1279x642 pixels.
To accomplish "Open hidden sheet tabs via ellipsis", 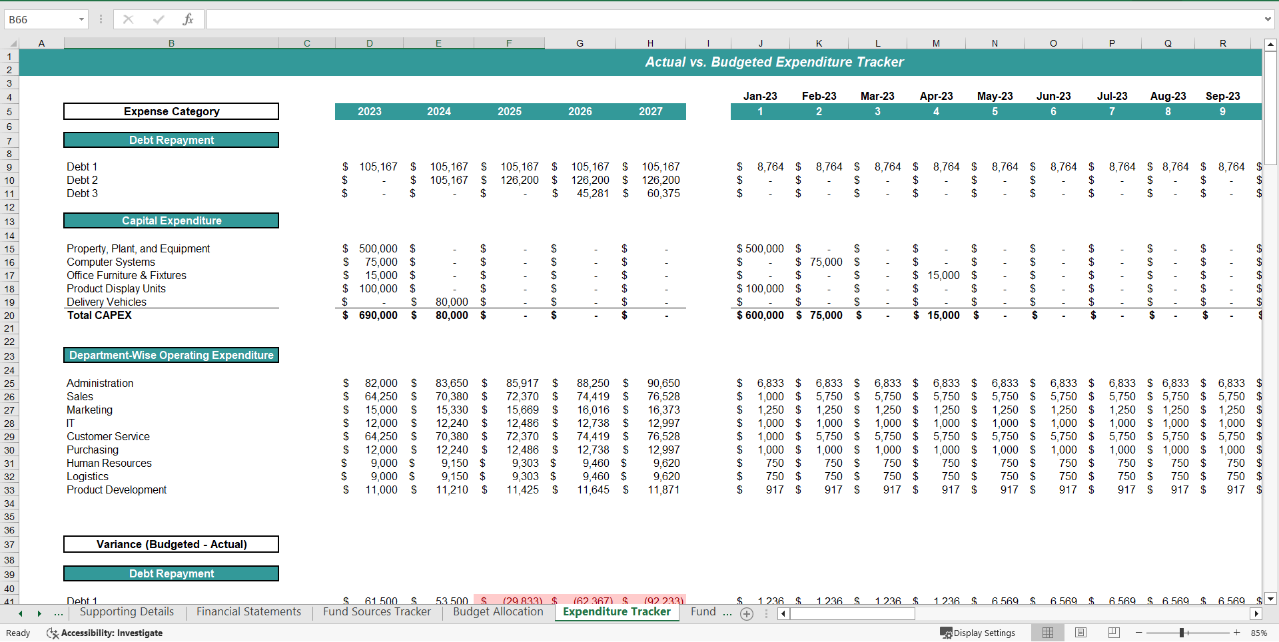I will [59, 613].
